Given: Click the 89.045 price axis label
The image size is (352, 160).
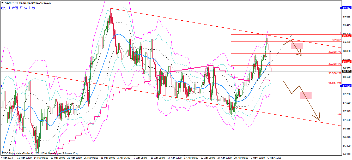Looking at the screenshot, I should pos(347,43).
